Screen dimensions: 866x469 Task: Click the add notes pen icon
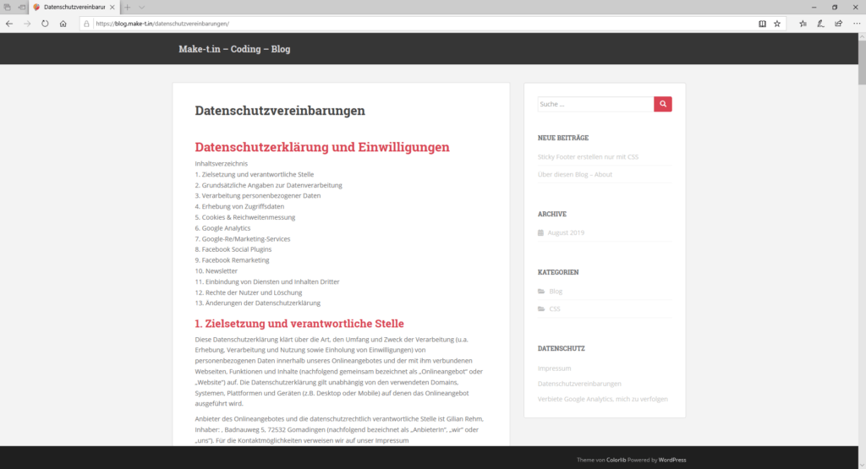tap(820, 24)
